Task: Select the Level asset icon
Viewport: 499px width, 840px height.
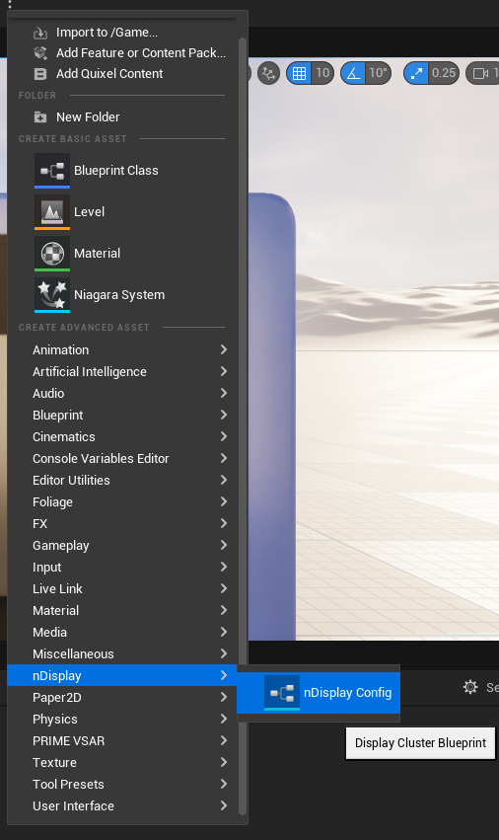Action: [52, 212]
